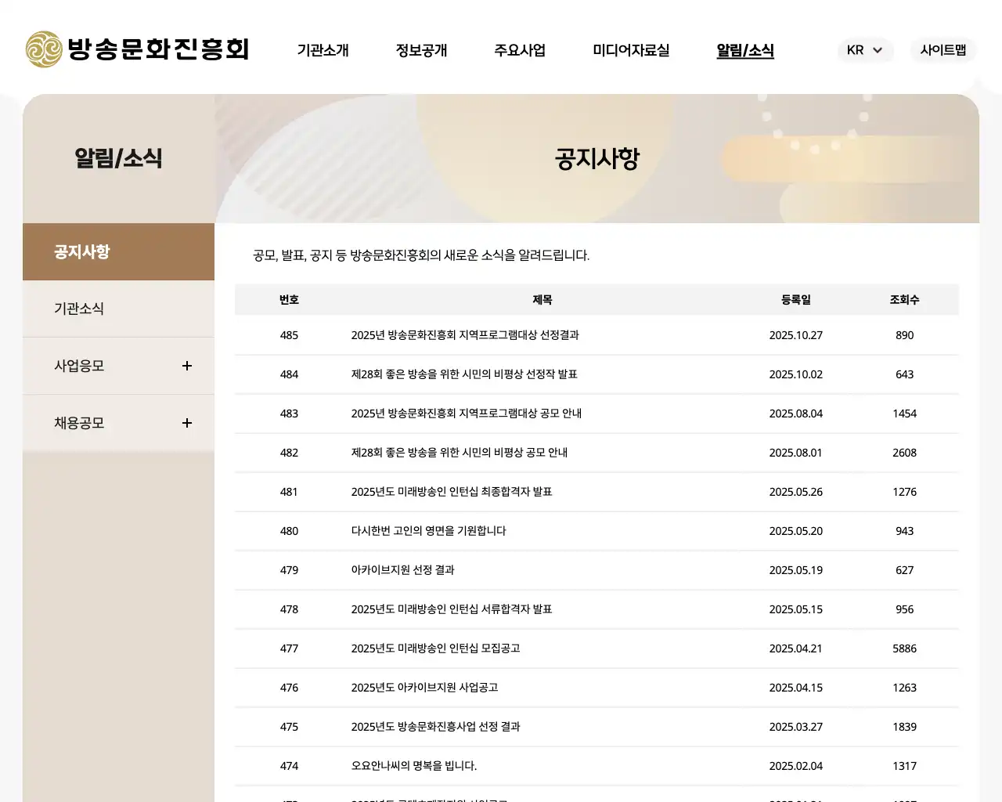Image resolution: width=1002 pixels, height=802 pixels.
Task: Open the 2025년도 미래방송인 인턴십 모집공고 notice
Action: pyautogui.click(x=437, y=648)
